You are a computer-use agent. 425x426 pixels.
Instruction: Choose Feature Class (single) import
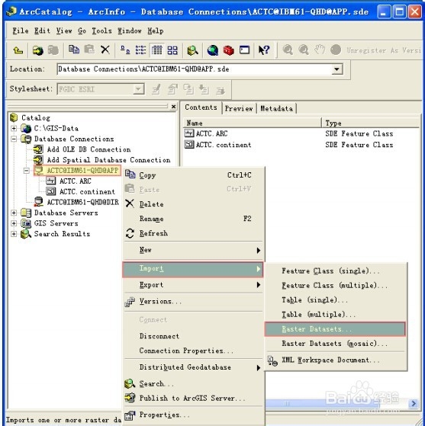click(x=336, y=271)
